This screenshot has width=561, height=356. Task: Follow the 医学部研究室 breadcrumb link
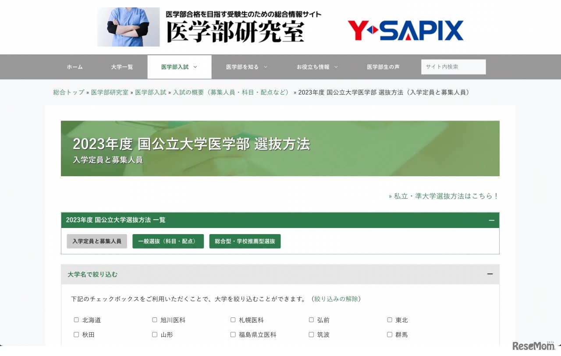(x=110, y=93)
